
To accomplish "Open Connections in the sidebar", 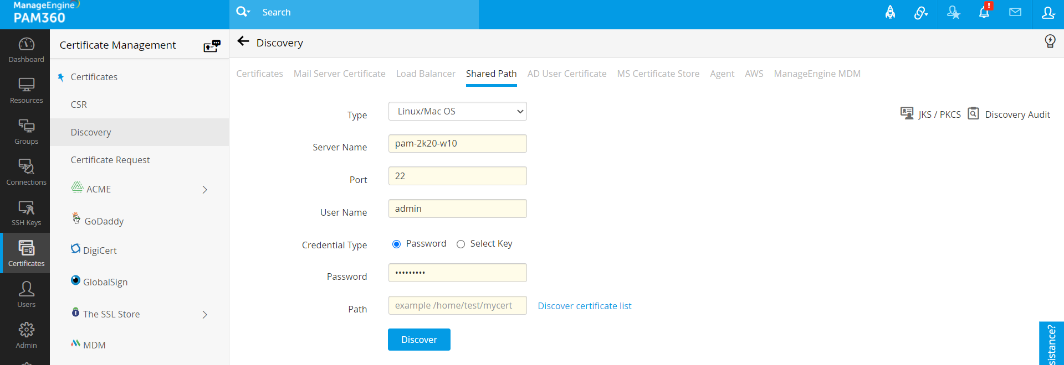I will (x=26, y=172).
